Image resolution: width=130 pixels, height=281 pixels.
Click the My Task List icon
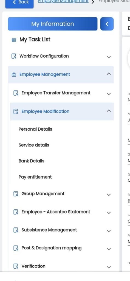tap(14, 40)
